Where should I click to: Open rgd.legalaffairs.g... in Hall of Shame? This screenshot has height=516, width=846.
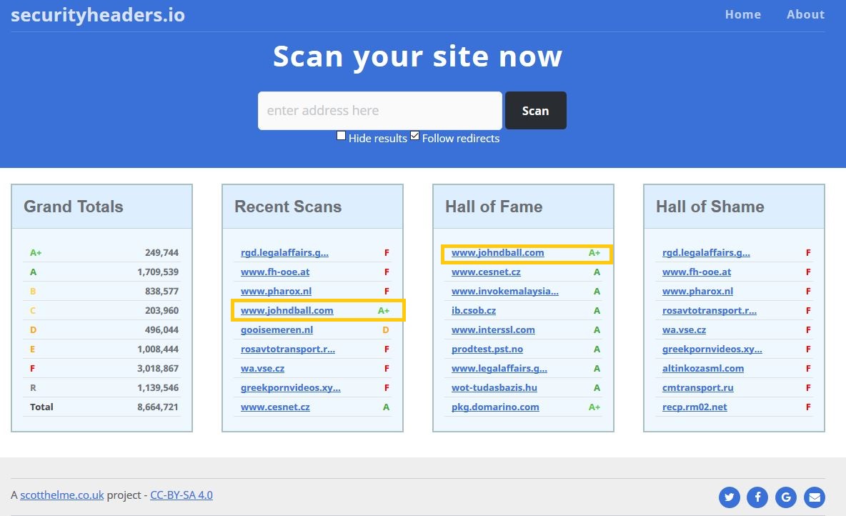(x=706, y=252)
